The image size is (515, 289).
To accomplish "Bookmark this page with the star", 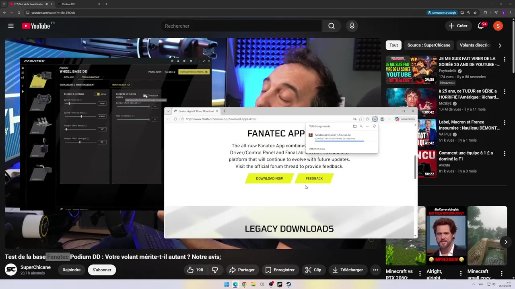I will pyautogui.click(x=475, y=12).
